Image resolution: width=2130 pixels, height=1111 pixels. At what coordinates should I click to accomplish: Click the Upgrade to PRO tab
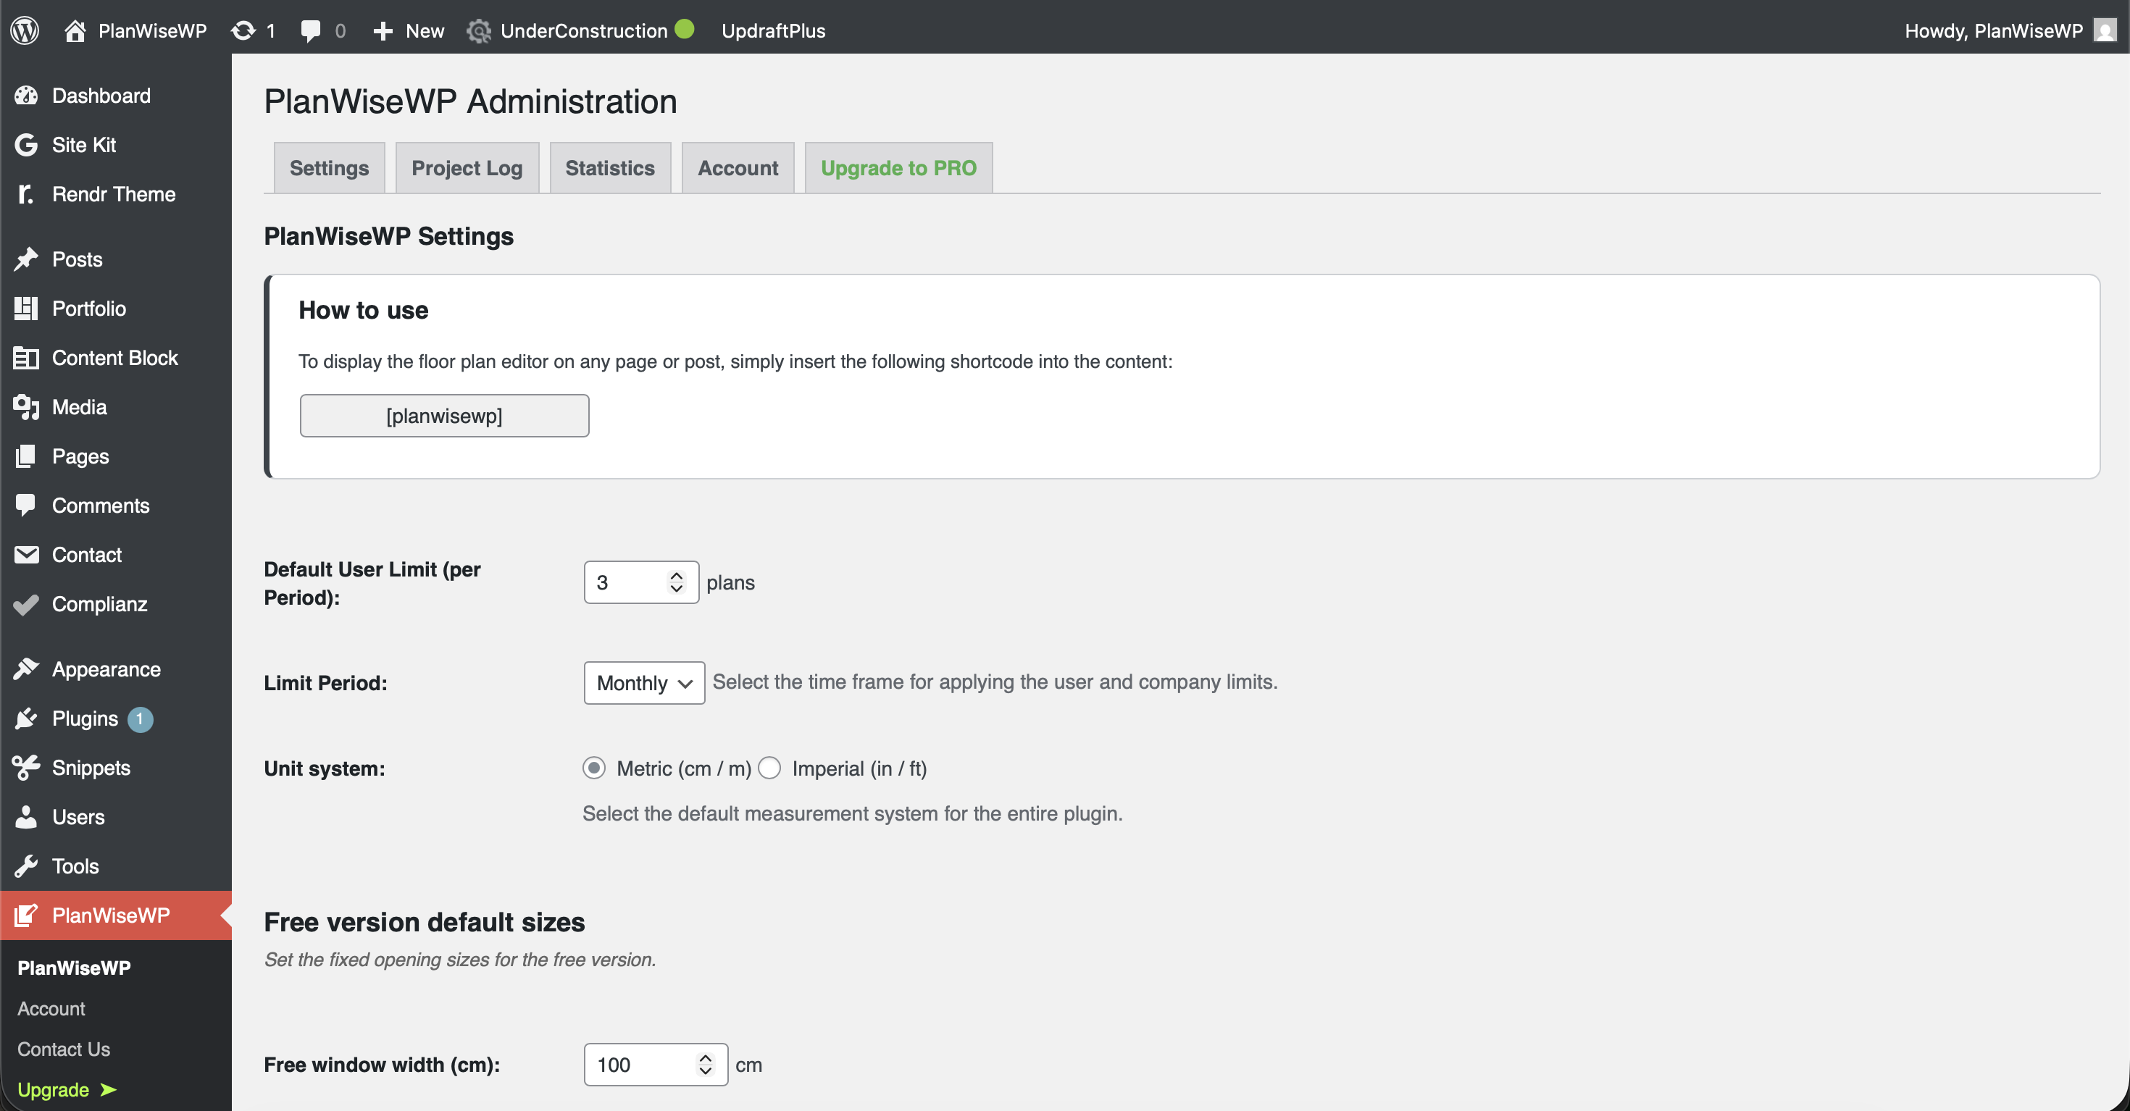tap(899, 168)
